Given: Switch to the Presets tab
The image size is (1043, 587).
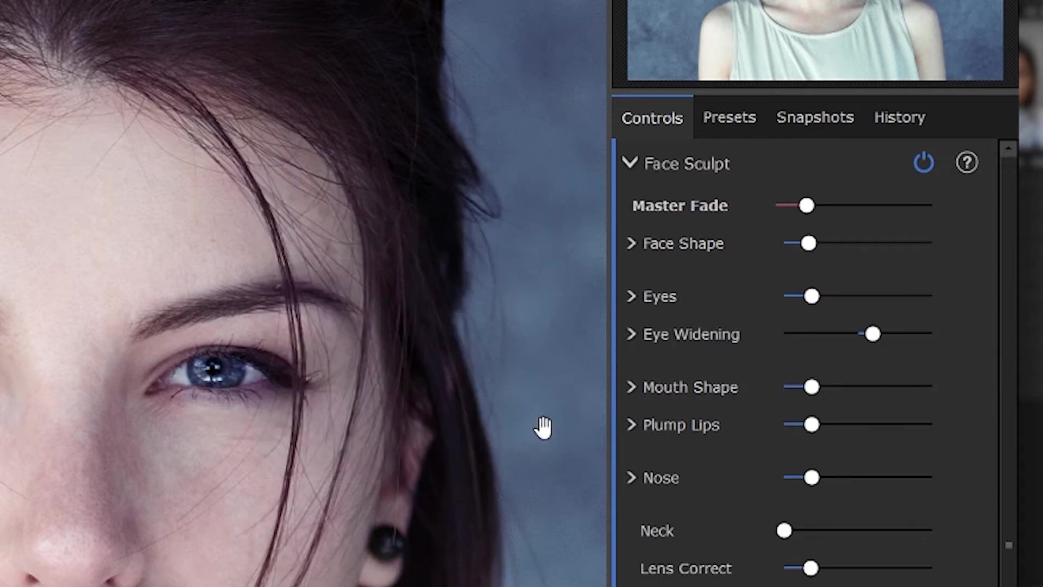Looking at the screenshot, I should tap(729, 117).
